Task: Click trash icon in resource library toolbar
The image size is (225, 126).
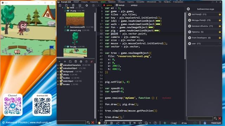Action: tap(76, 62)
